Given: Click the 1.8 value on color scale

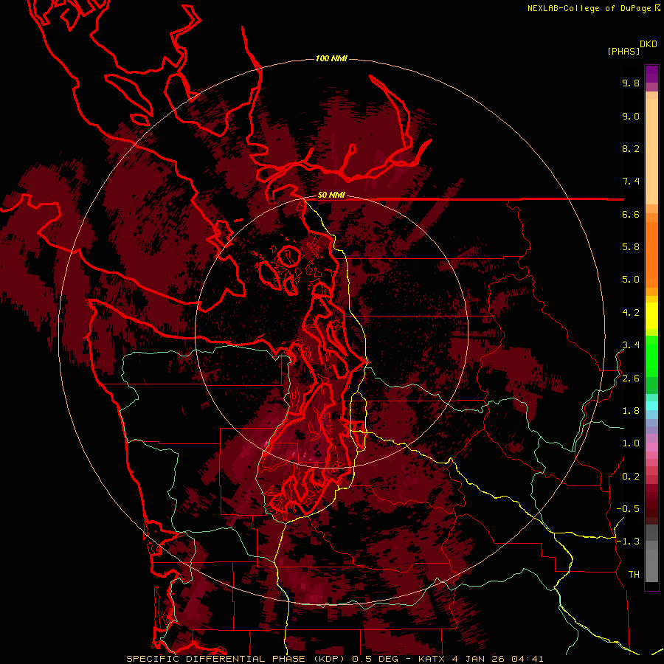Looking at the screenshot, I should pyautogui.click(x=631, y=411).
